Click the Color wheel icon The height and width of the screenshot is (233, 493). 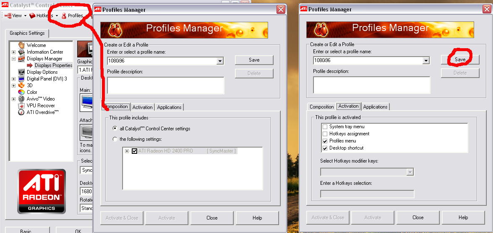[21, 92]
